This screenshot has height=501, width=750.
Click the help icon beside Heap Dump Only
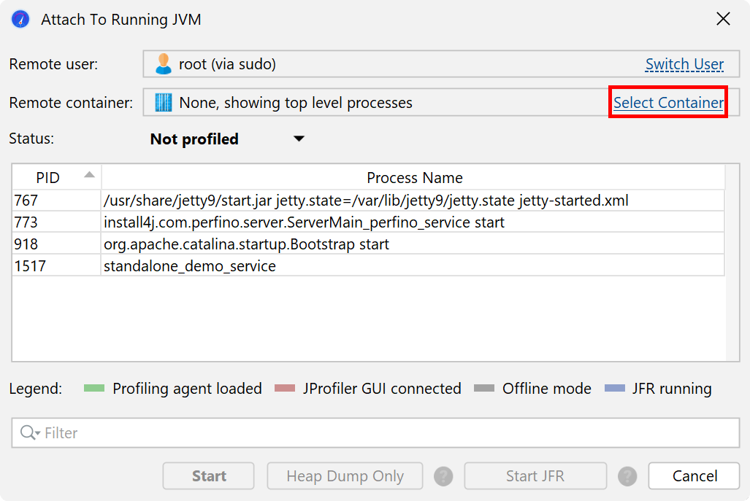click(443, 476)
